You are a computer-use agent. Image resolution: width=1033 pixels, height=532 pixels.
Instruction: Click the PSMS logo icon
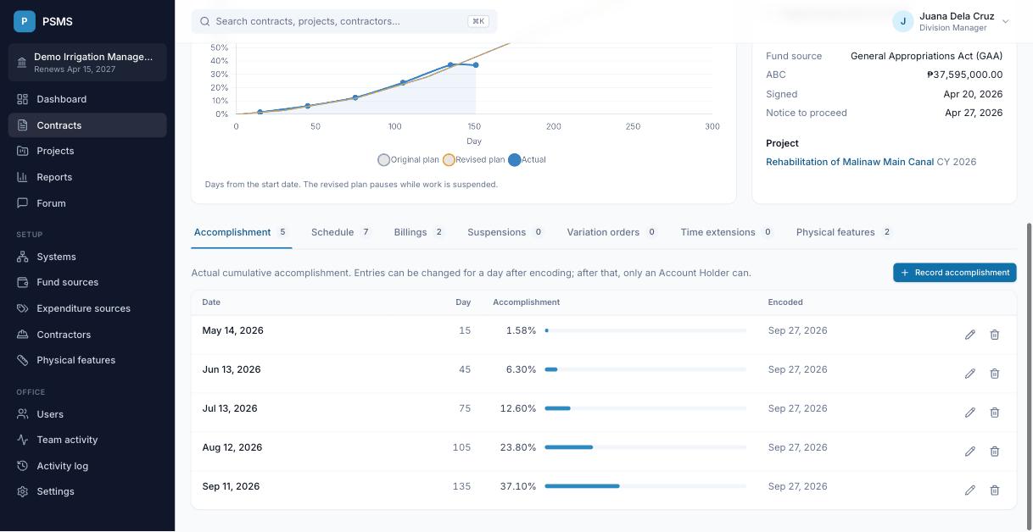click(25, 21)
